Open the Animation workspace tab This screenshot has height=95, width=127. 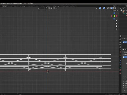point(42,6)
